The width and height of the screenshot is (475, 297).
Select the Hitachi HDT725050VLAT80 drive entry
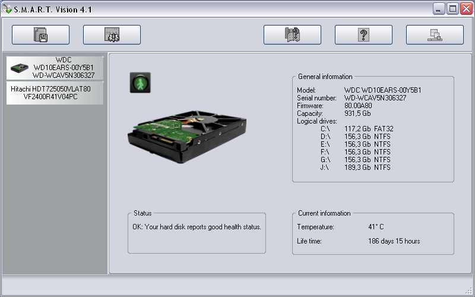pos(55,93)
